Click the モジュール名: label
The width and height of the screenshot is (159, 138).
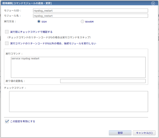click(12, 16)
